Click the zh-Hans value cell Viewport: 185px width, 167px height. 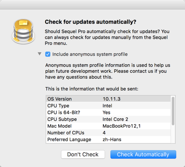point(112,140)
